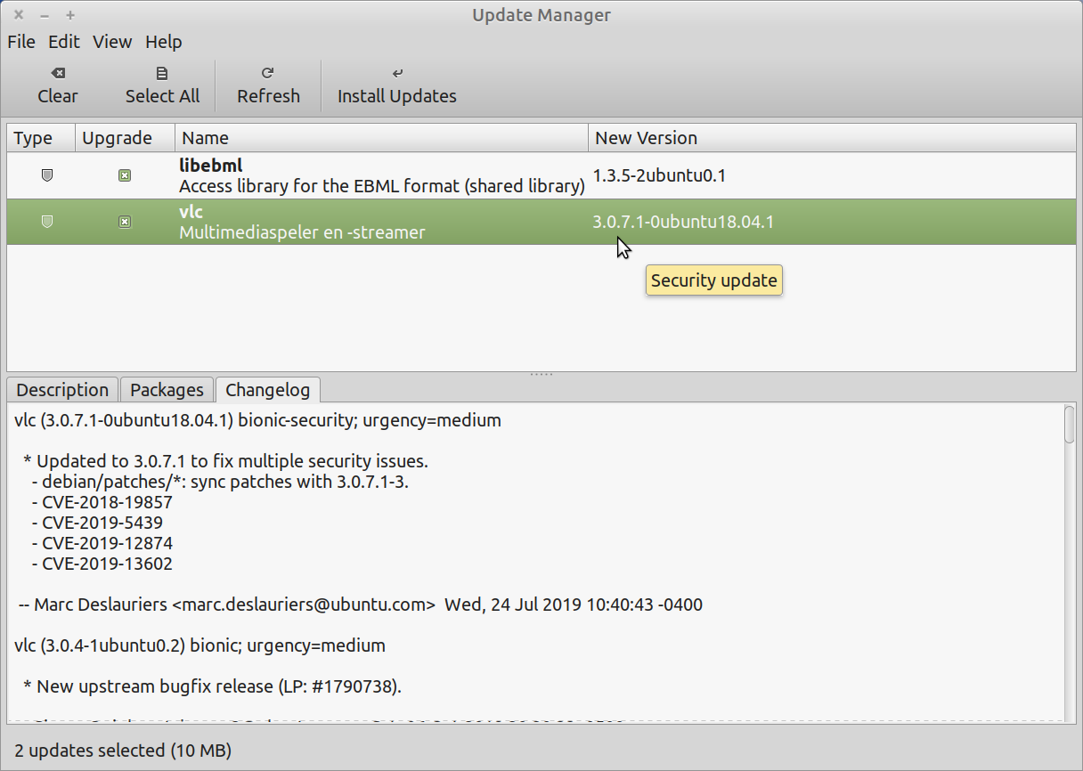Click the 'Updated to 3.0.7.1' changelog line
The height and width of the screenshot is (771, 1083).
[226, 461]
